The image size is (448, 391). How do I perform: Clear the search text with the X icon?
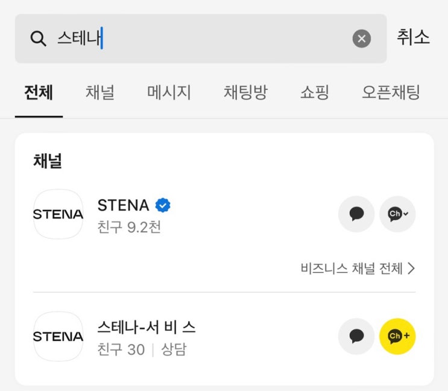361,39
